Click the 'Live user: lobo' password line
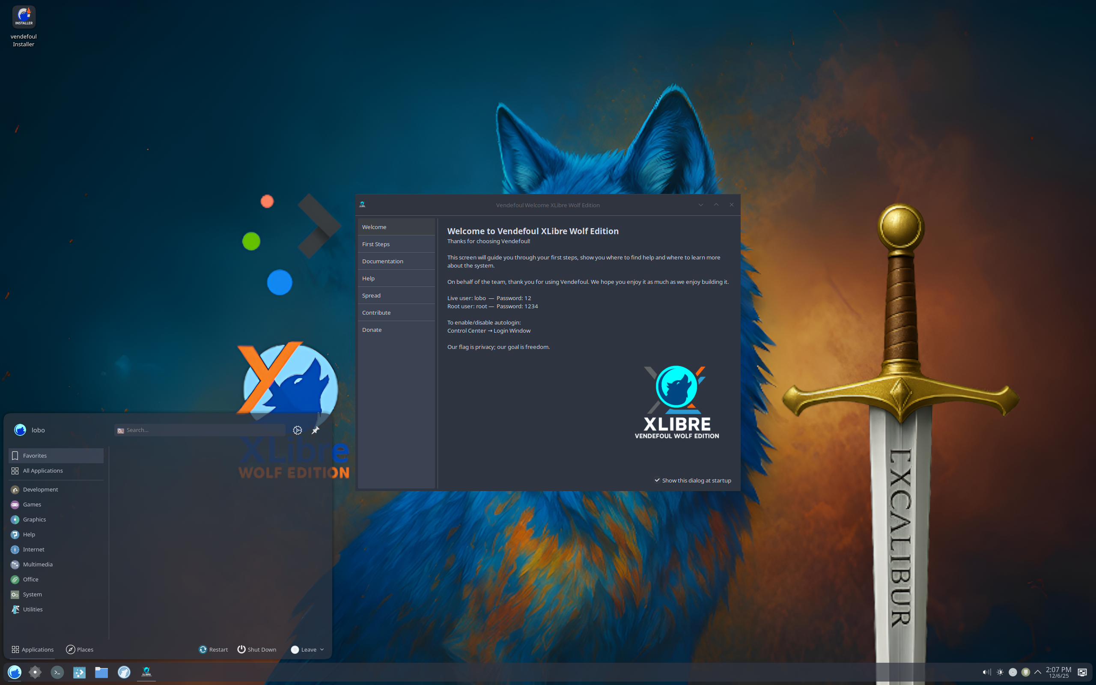This screenshot has height=685, width=1096. (x=489, y=298)
